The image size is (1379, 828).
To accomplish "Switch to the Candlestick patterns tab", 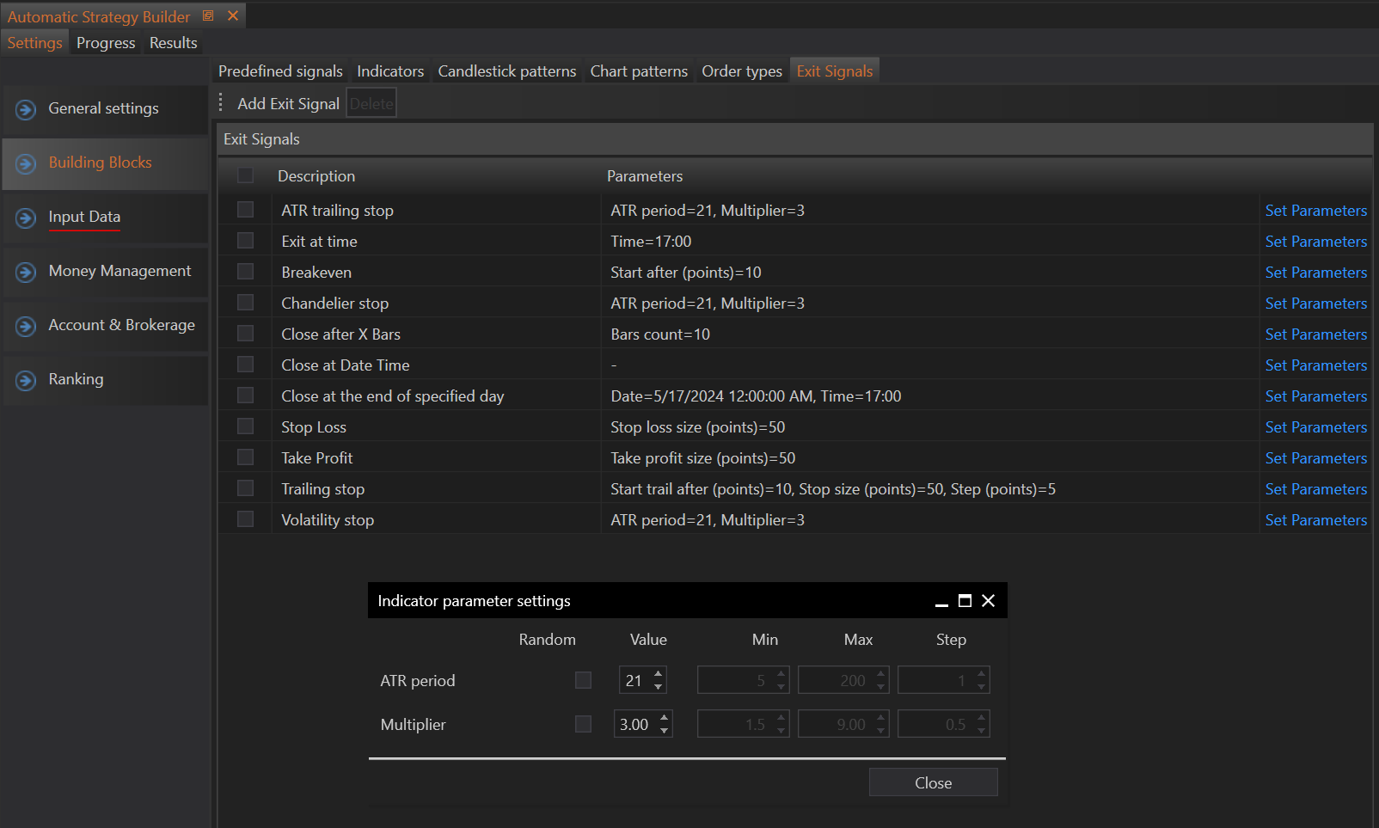I will pos(506,71).
